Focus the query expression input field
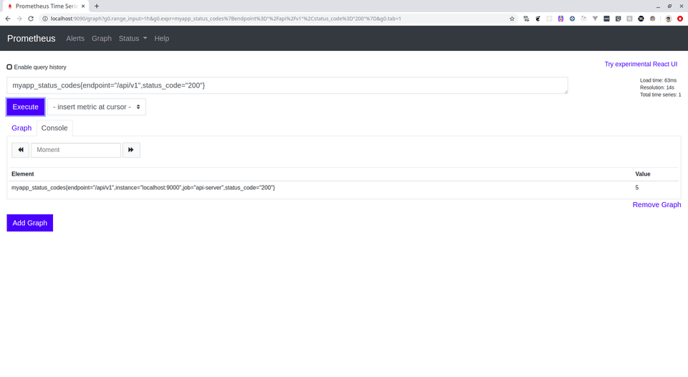Screen dimensions: 688x377 point(287,85)
